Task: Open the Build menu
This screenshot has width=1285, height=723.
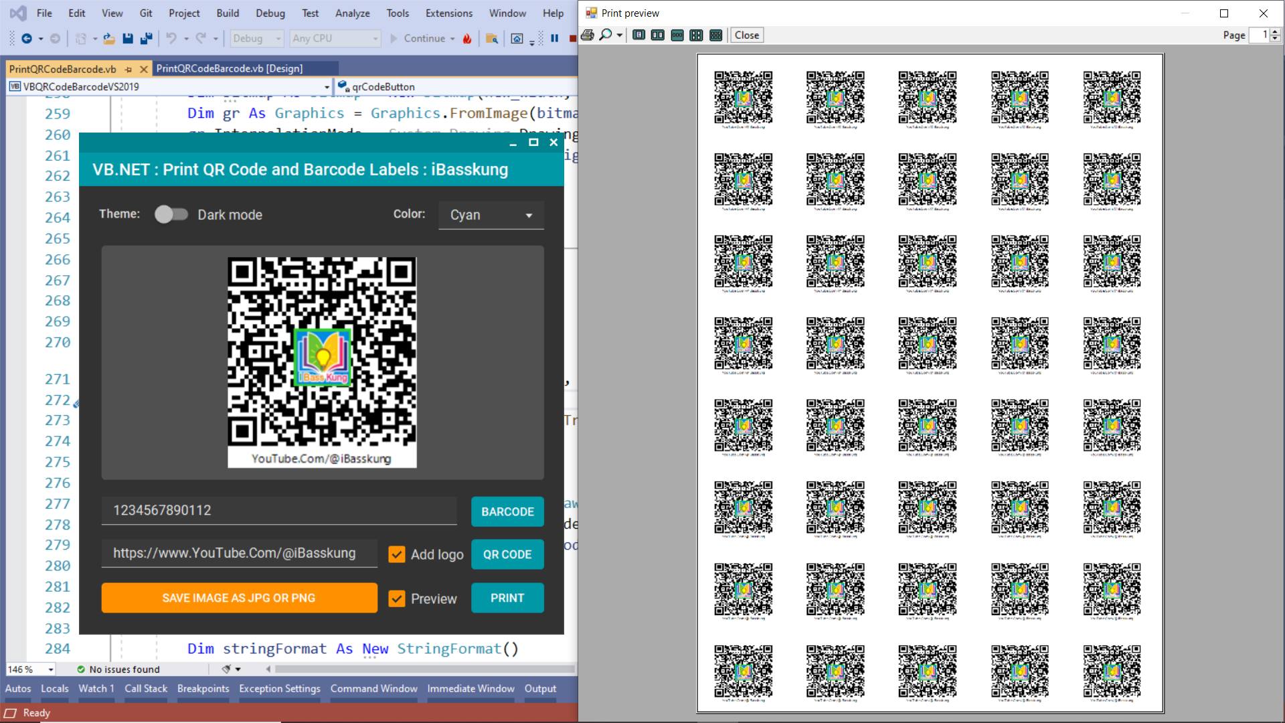Action: point(228,13)
